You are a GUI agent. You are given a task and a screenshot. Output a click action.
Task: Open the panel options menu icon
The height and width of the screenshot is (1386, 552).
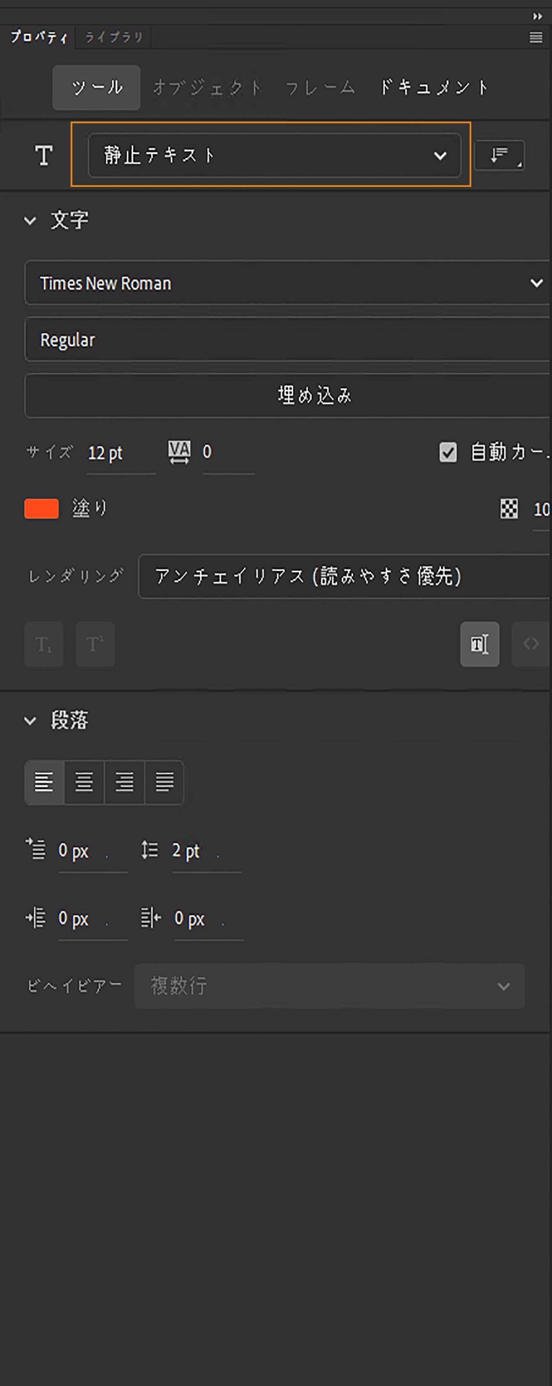tap(536, 37)
